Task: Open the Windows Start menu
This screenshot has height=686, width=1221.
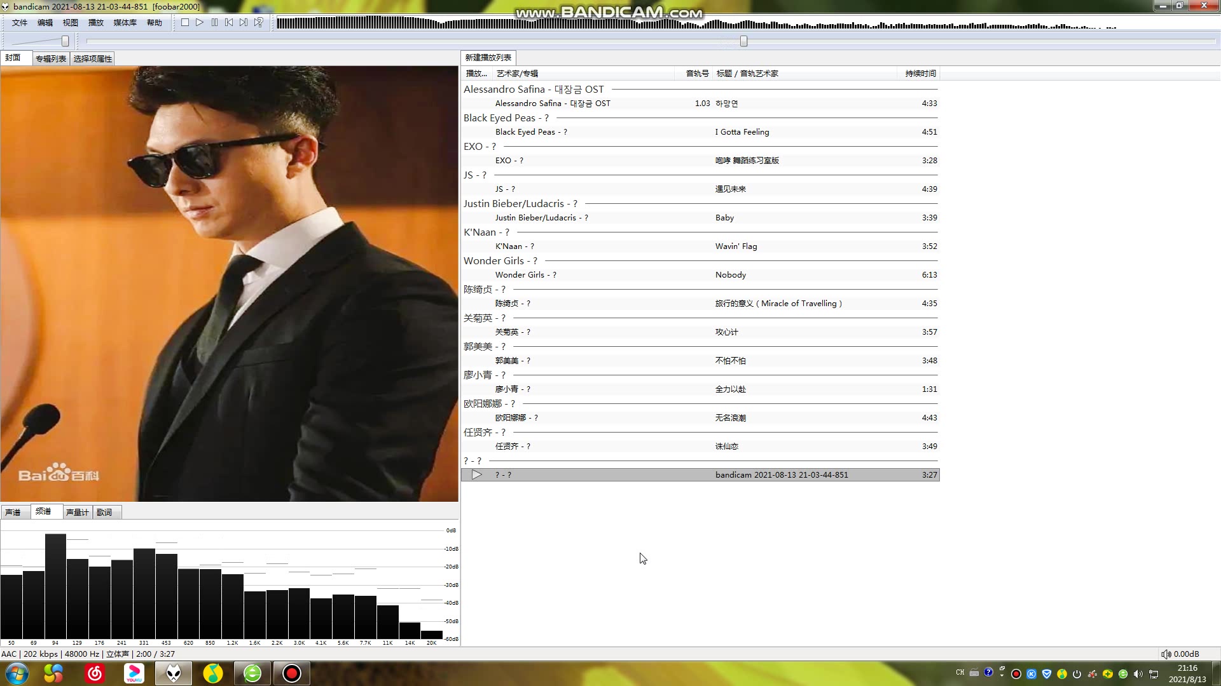Action: [17, 673]
